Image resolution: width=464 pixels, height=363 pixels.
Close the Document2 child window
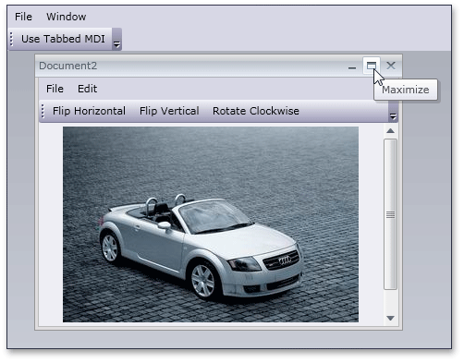[x=391, y=66]
